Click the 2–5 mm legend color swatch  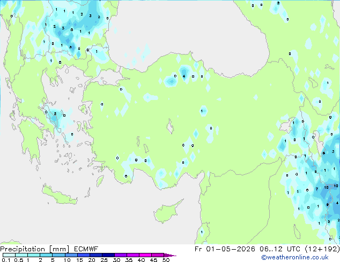tap(46, 255)
